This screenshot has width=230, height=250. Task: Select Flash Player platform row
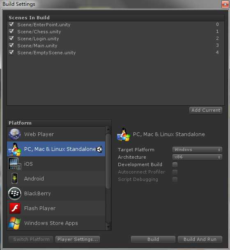coord(56,208)
